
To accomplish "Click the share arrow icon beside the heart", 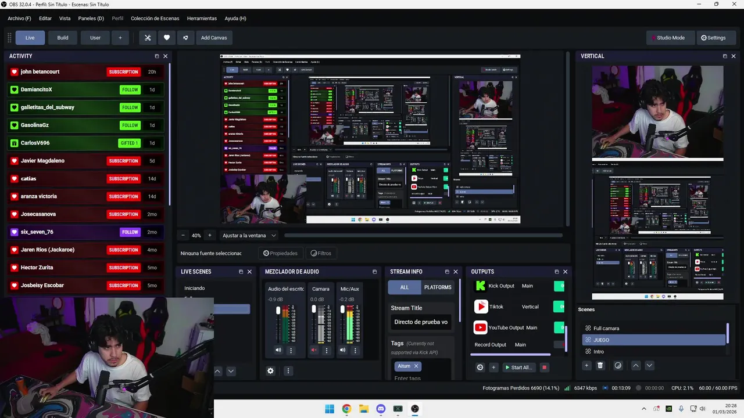I will [x=185, y=38].
